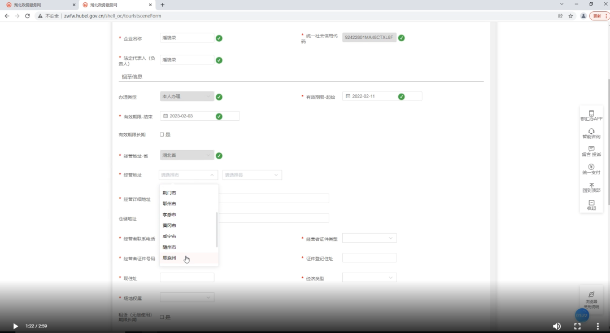This screenshot has height=333, width=610.
Task: Select 咸宁市 from the city list
Action: [189, 236]
